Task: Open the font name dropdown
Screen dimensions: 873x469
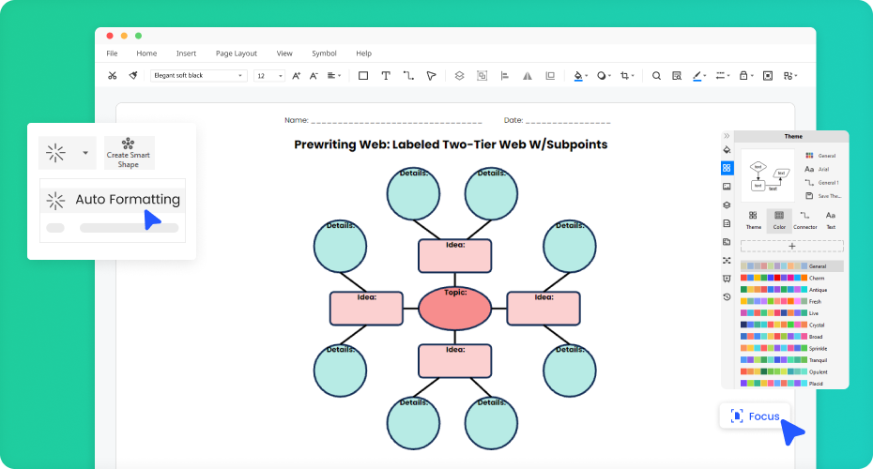Action: [x=199, y=76]
